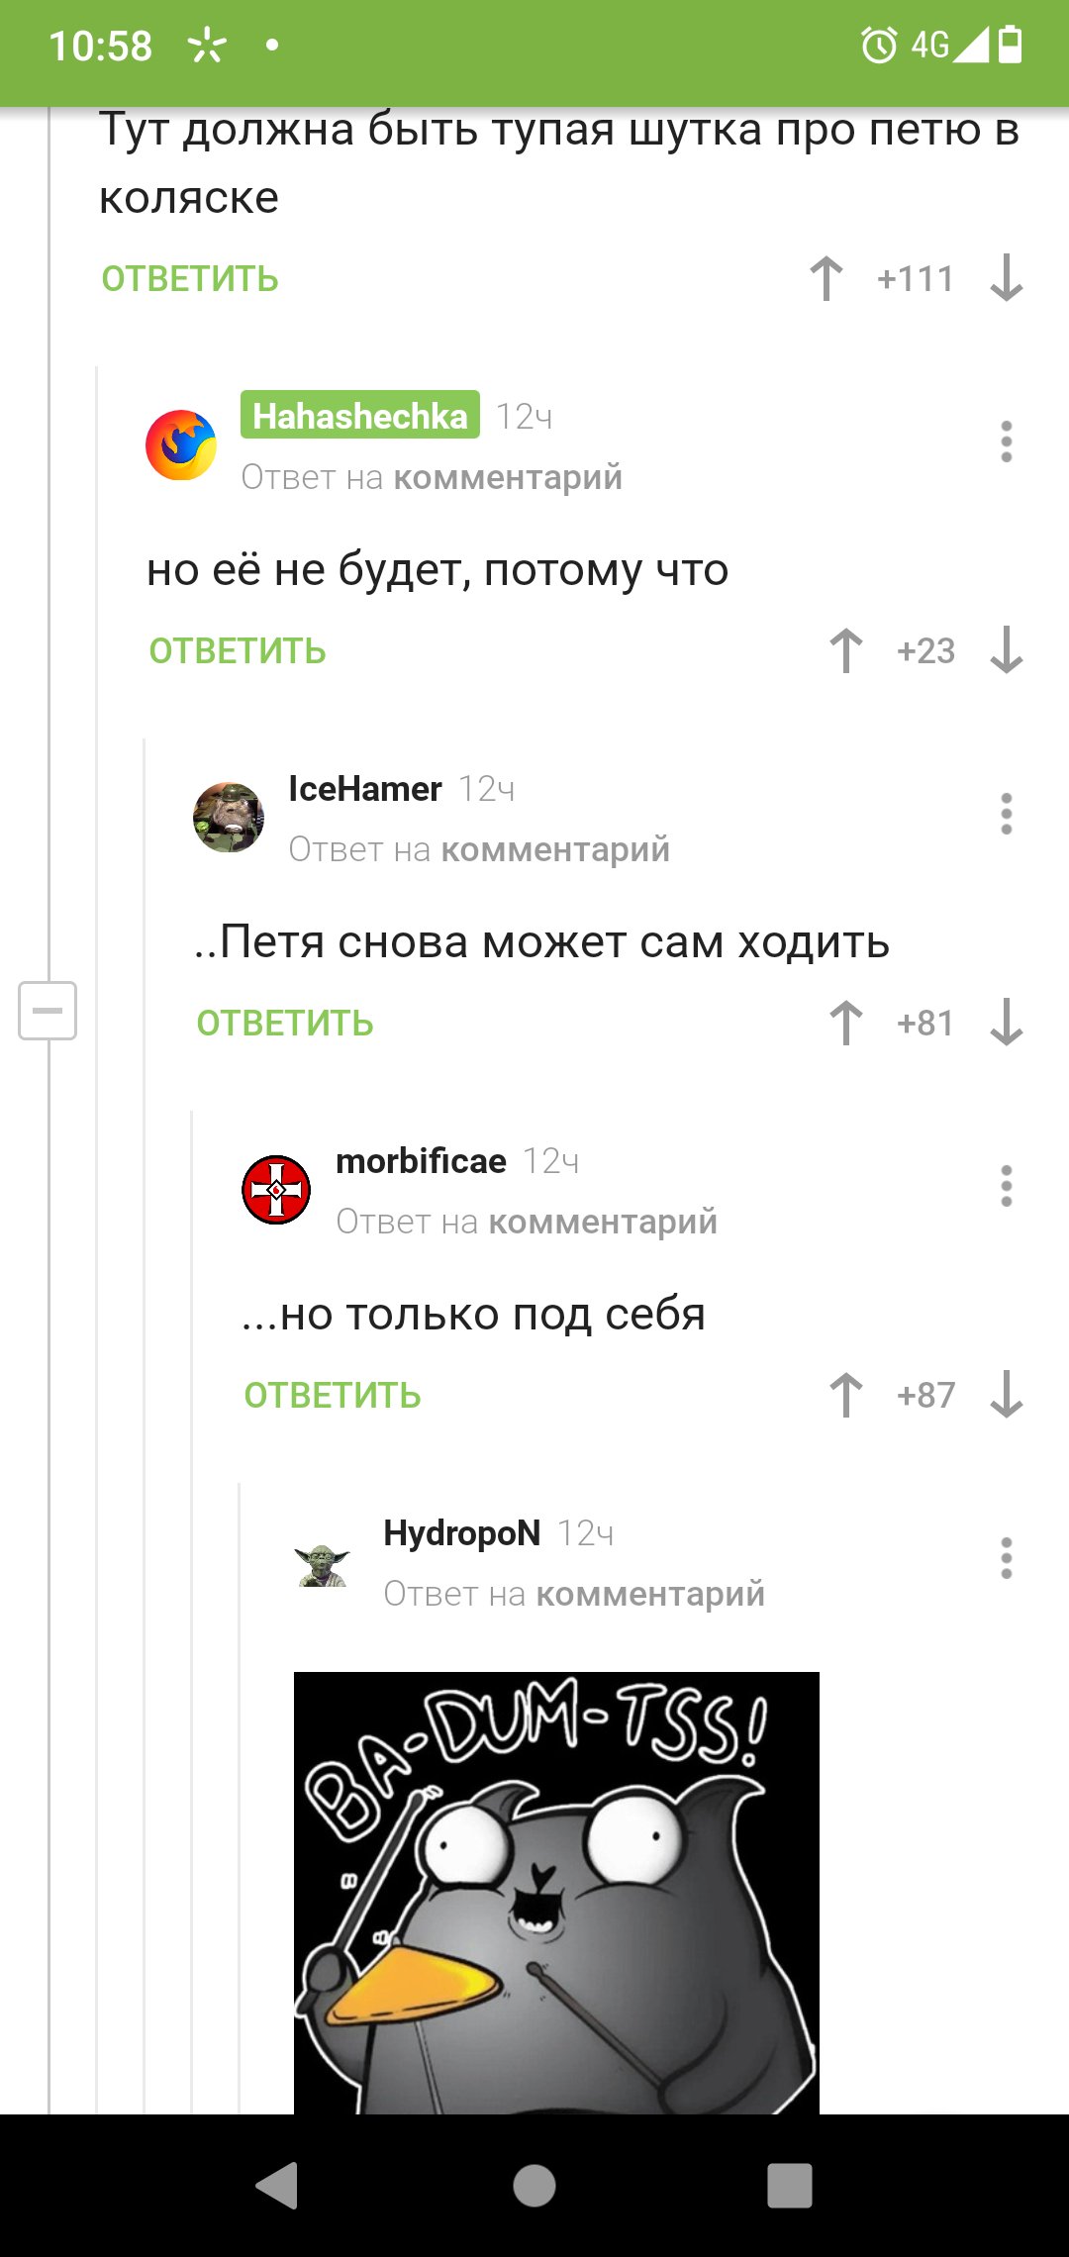The height and width of the screenshot is (2257, 1069).
Task: Tap ОТВЕТИТЬ under morbificae's comment
Action: tap(333, 1396)
